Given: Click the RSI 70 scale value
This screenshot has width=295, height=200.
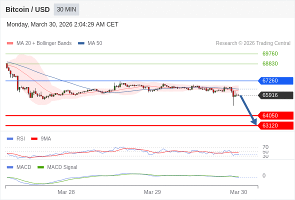Looking at the screenshot, I should [265, 147].
